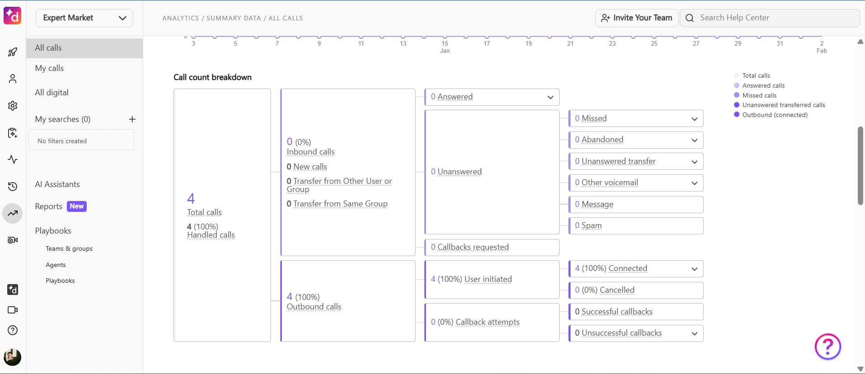865x374 pixels.
Task: Open the person profile sidebar icon
Action: point(13,79)
